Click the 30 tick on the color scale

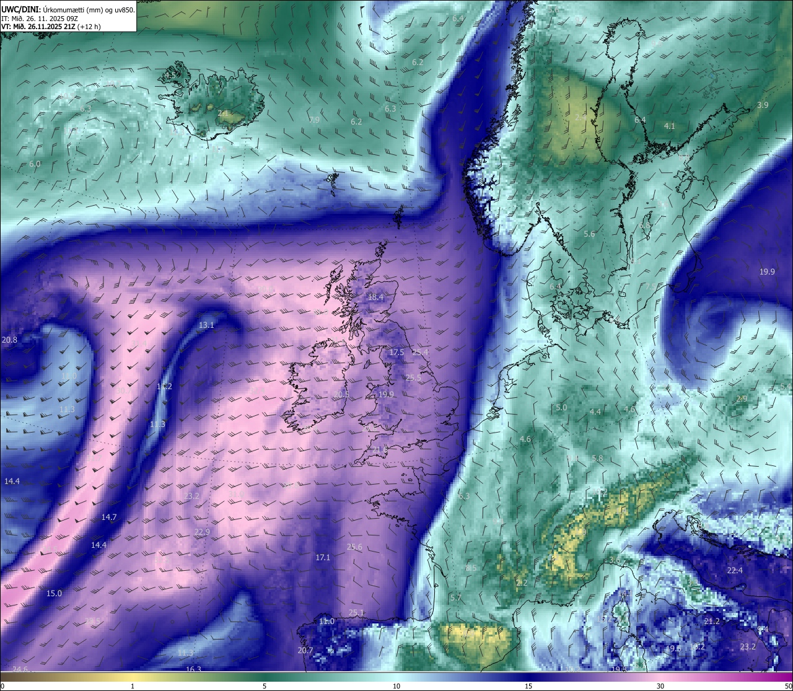660,686
